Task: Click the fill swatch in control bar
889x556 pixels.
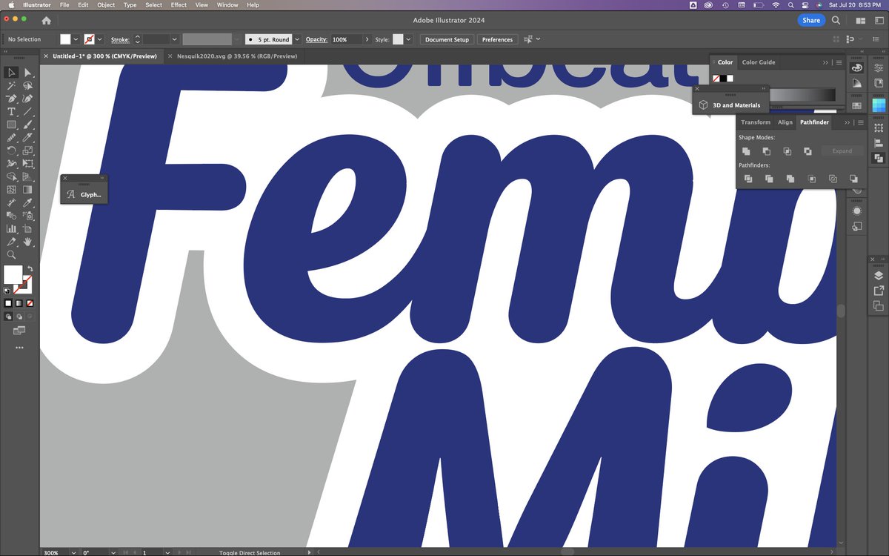Action: [x=65, y=39]
